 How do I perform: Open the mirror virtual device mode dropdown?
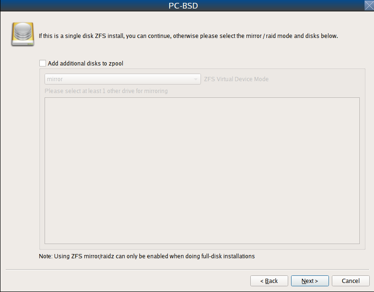coord(123,79)
